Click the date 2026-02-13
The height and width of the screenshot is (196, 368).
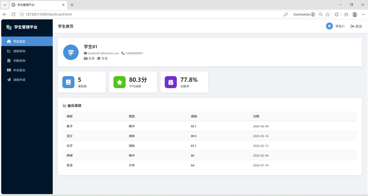(261, 146)
